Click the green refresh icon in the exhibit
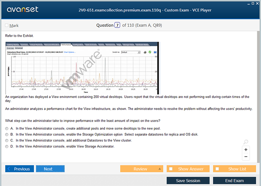The width and height of the screenshot is (261, 186). click(x=150, y=52)
